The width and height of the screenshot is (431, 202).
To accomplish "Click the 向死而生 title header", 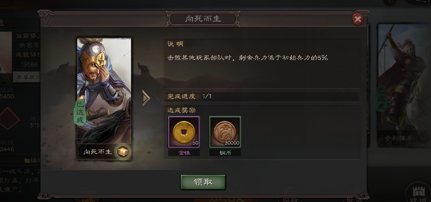I will point(203,19).
